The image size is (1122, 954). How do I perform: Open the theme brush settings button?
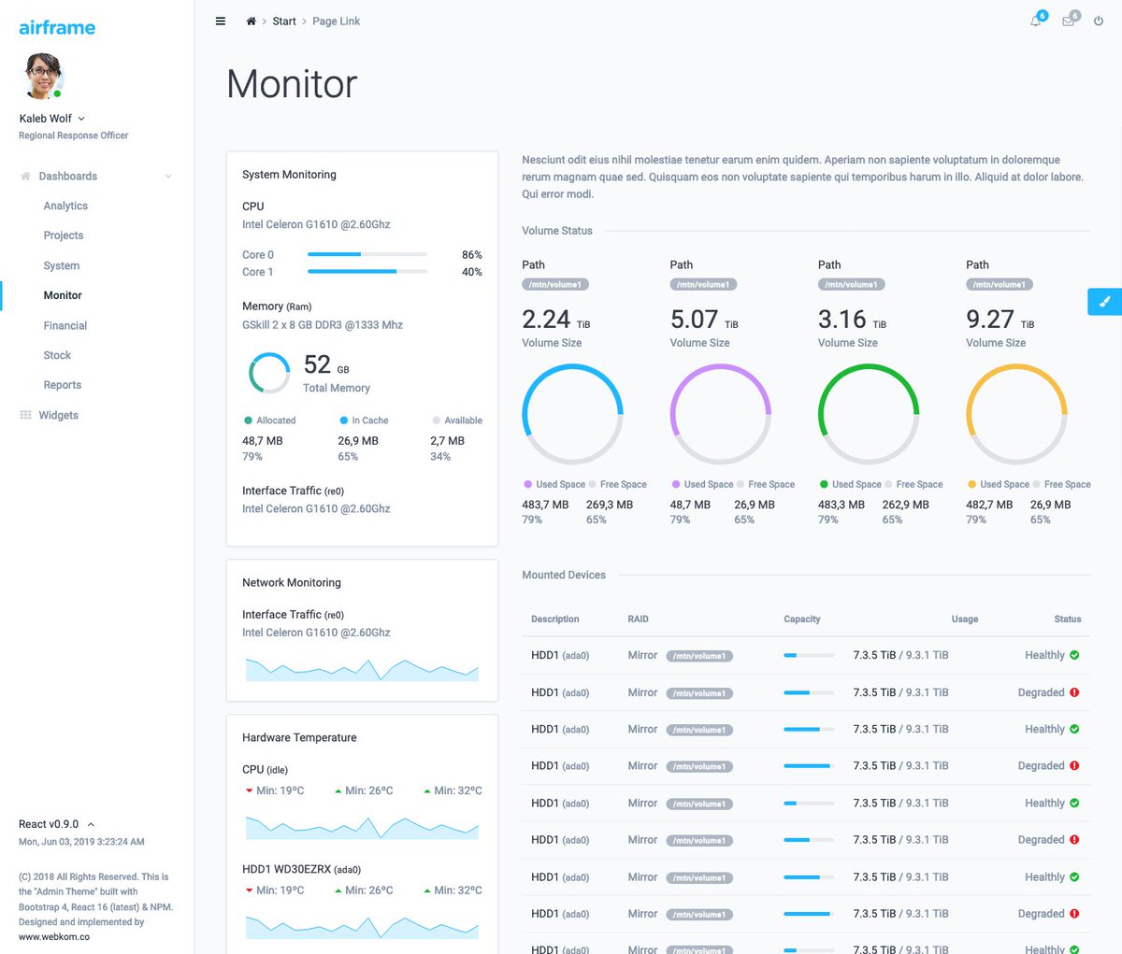pyautogui.click(x=1105, y=301)
